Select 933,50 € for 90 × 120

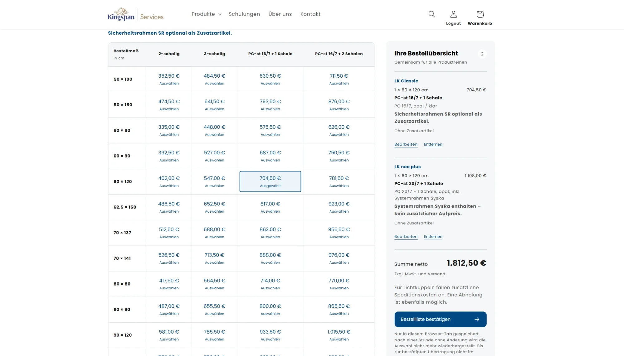270,335
